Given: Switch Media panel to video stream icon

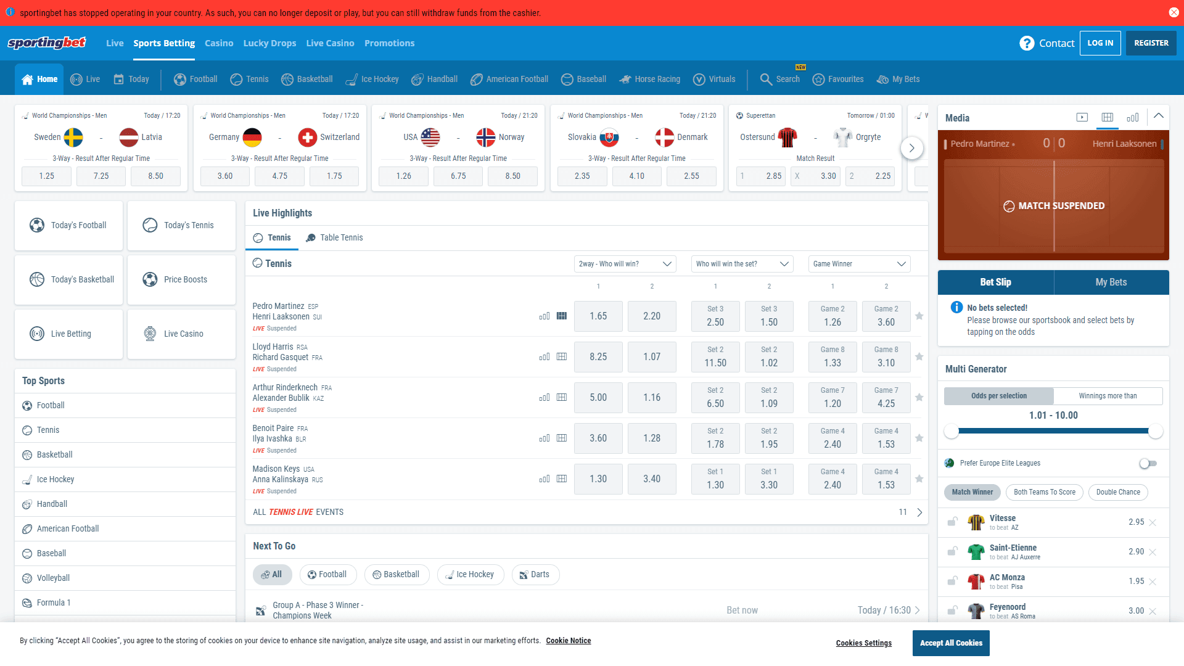Looking at the screenshot, I should (x=1082, y=117).
